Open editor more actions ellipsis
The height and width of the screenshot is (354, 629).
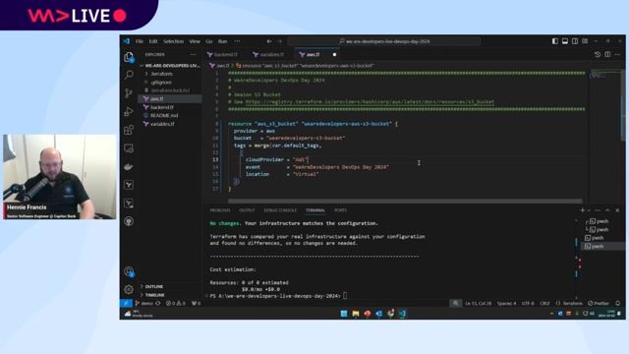click(x=618, y=55)
